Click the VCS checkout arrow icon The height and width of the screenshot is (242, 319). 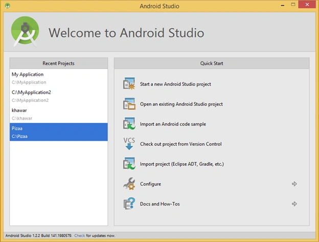point(129,143)
